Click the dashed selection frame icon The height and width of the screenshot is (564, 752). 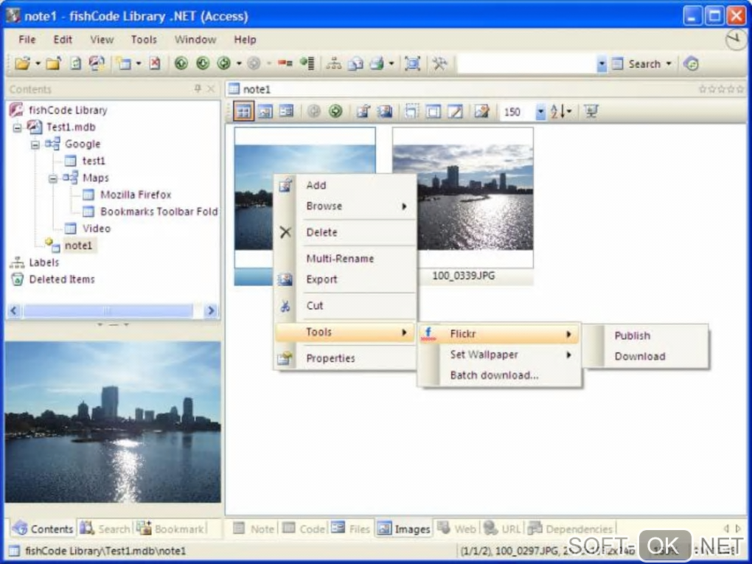[411, 111]
